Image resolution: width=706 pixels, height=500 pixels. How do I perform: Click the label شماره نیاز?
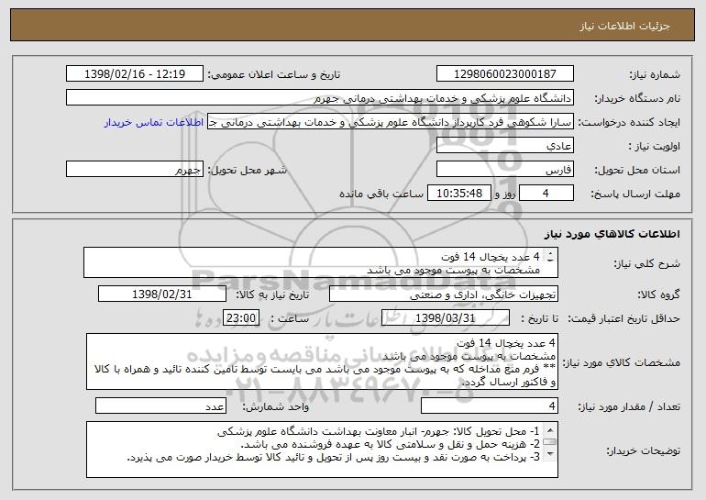click(x=655, y=75)
